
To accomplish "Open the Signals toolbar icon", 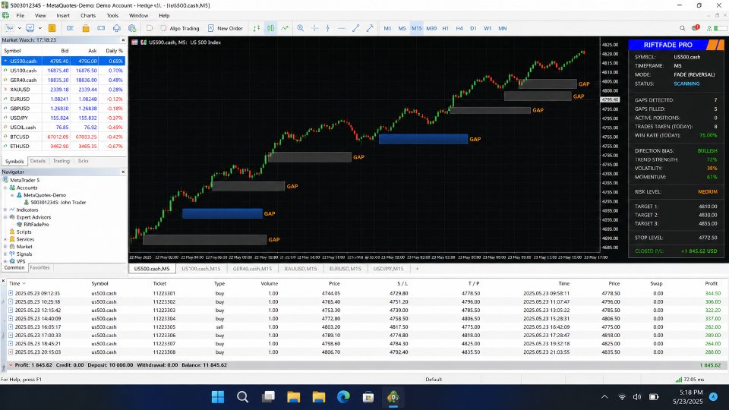I will tap(101, 28).
